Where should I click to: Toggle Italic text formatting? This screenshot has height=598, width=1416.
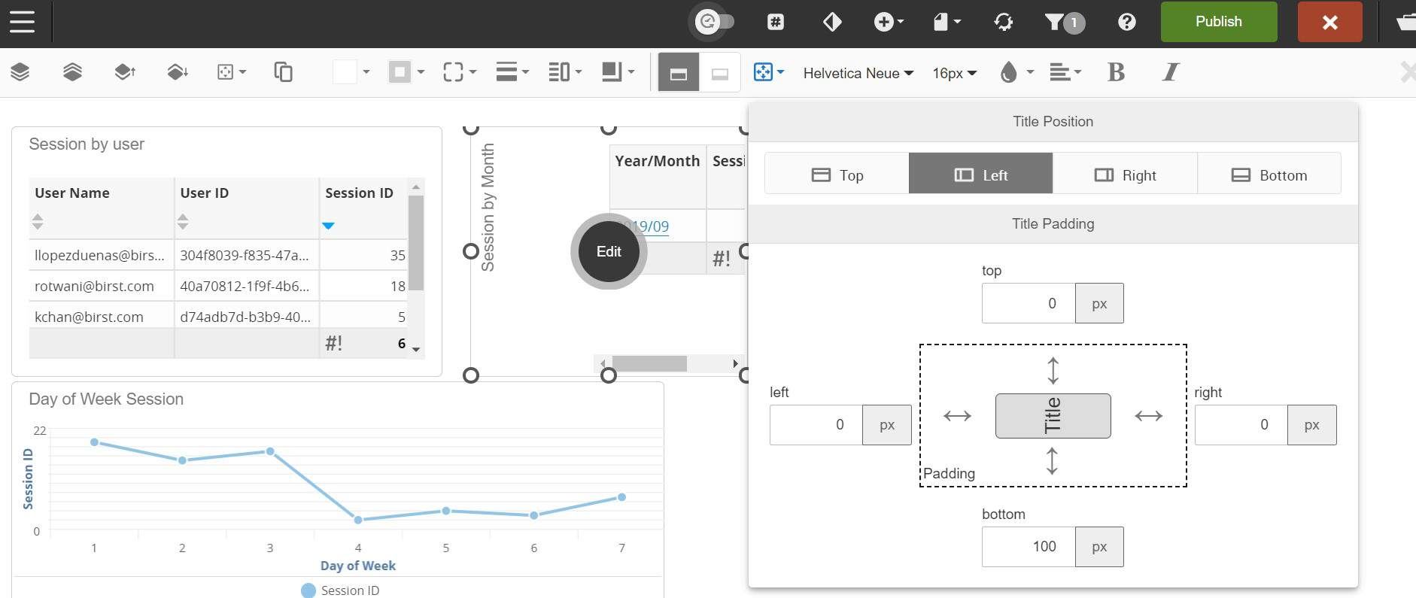(x=1170, y=72)
